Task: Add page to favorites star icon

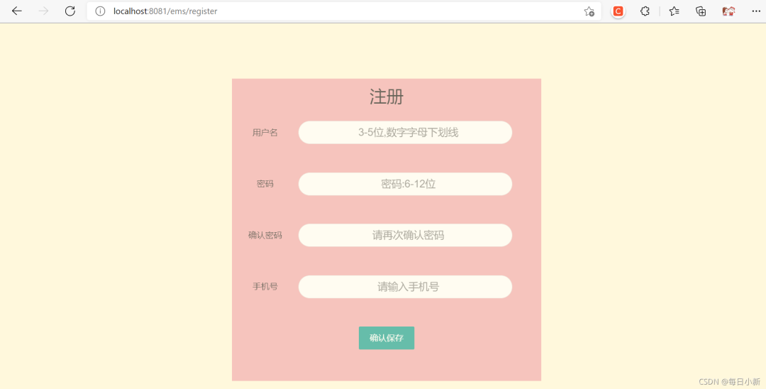Action: click(x=589, y=11)
